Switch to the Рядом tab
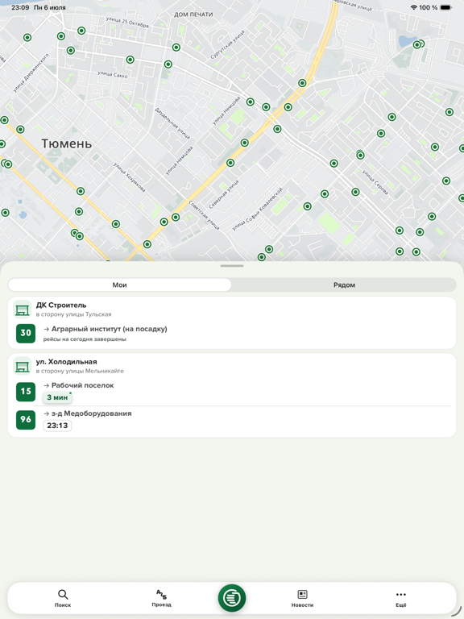Viewport: 464px width, 619px height. coord(344,285)
